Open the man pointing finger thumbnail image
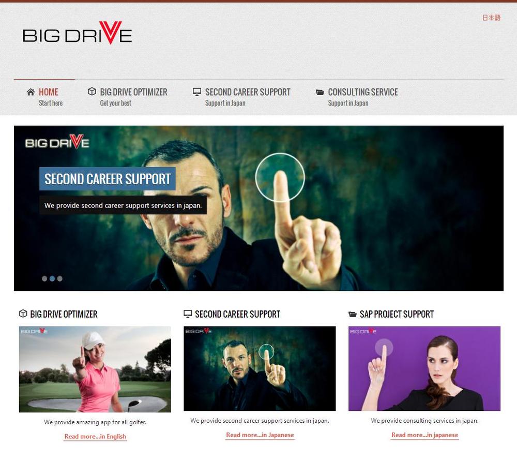 pyautogui.click(x=260, y=368)
